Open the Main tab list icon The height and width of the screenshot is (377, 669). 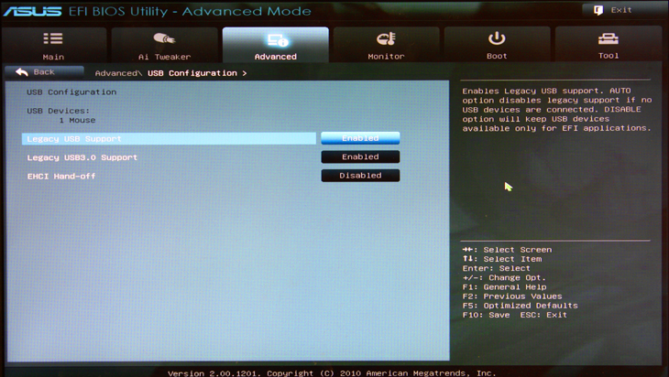pos(53,38)
